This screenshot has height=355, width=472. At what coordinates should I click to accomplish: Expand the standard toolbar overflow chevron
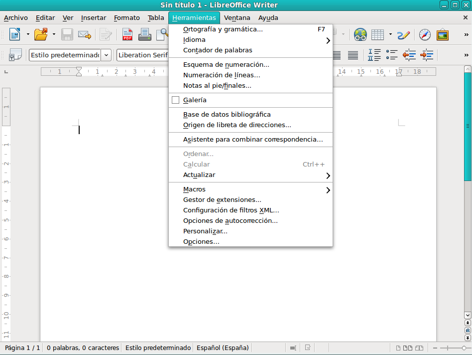pyautogui.click(x=467, y=35)
